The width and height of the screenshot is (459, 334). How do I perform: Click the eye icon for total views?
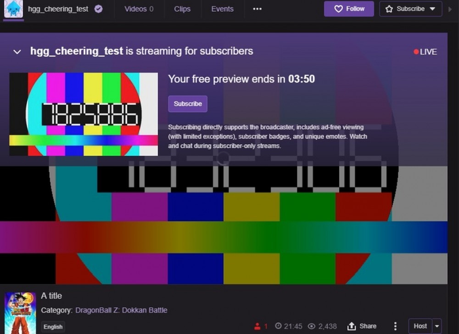pyautogui.click(x=311, y=326)
